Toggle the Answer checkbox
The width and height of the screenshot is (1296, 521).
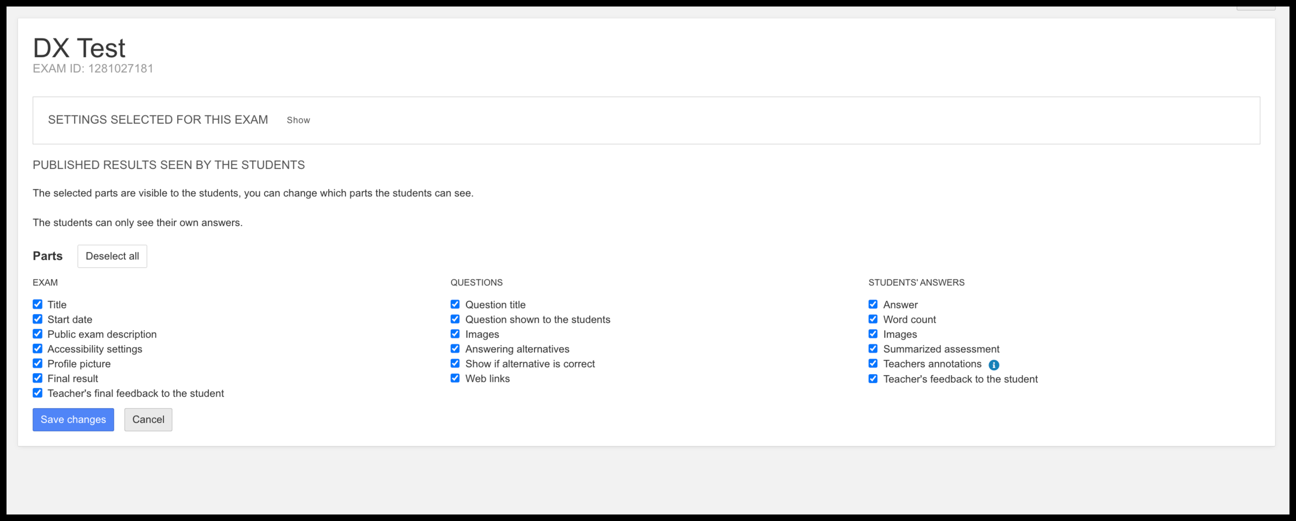pyautogui.click(x=873, y=304)
